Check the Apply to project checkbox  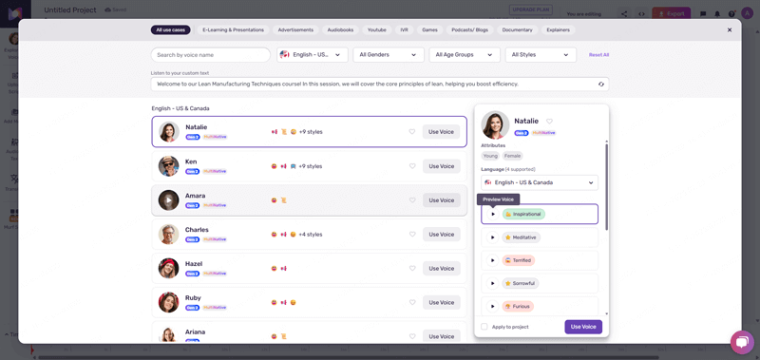484,327
